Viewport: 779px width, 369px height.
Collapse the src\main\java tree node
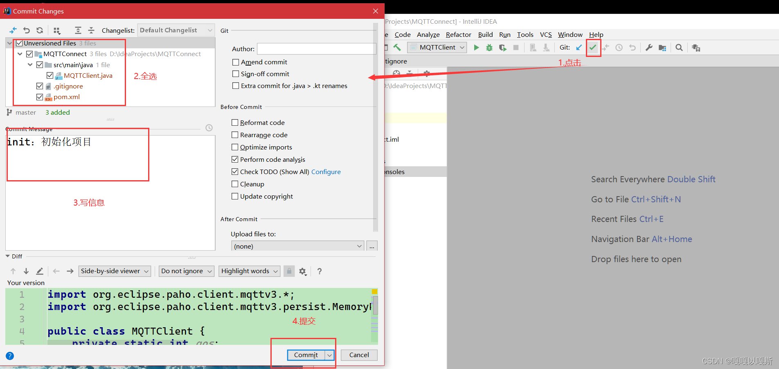click(x=30, y=65)
